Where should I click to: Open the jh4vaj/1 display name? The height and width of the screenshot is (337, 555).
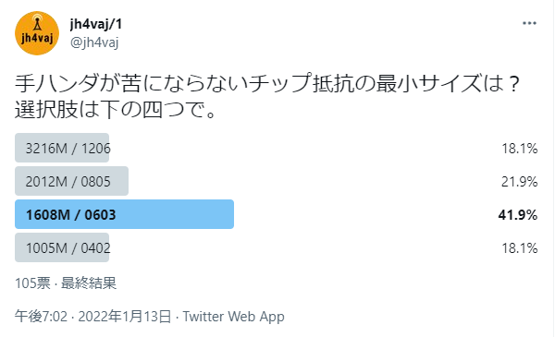(96, 24)
